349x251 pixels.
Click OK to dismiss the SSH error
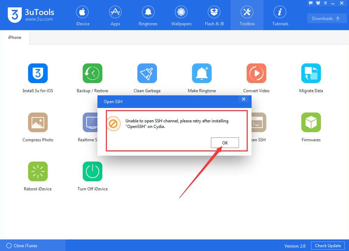(224, 143)
